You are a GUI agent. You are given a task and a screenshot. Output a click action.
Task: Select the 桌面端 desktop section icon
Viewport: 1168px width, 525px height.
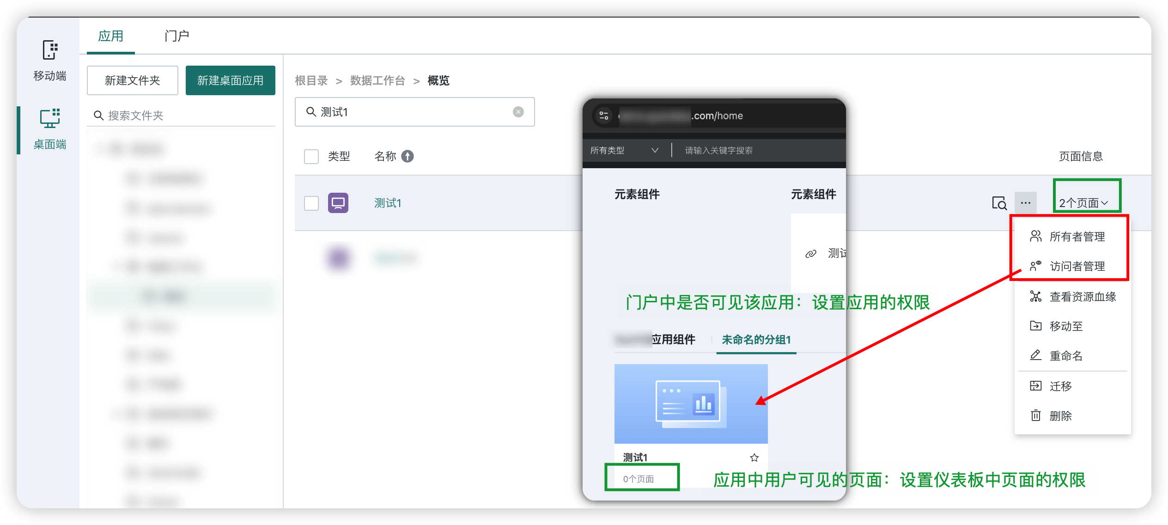tap(50, 119)
